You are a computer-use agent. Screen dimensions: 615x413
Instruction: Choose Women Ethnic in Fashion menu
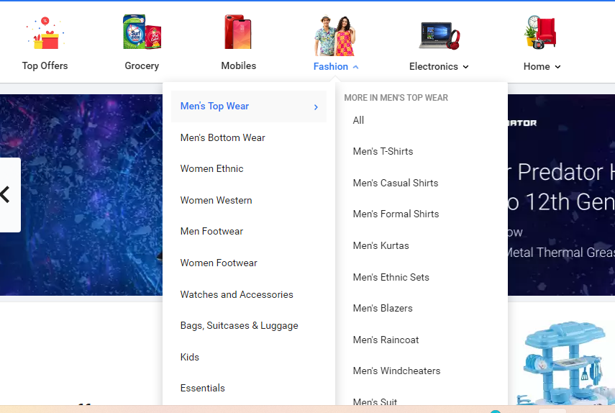coord(211,168)
